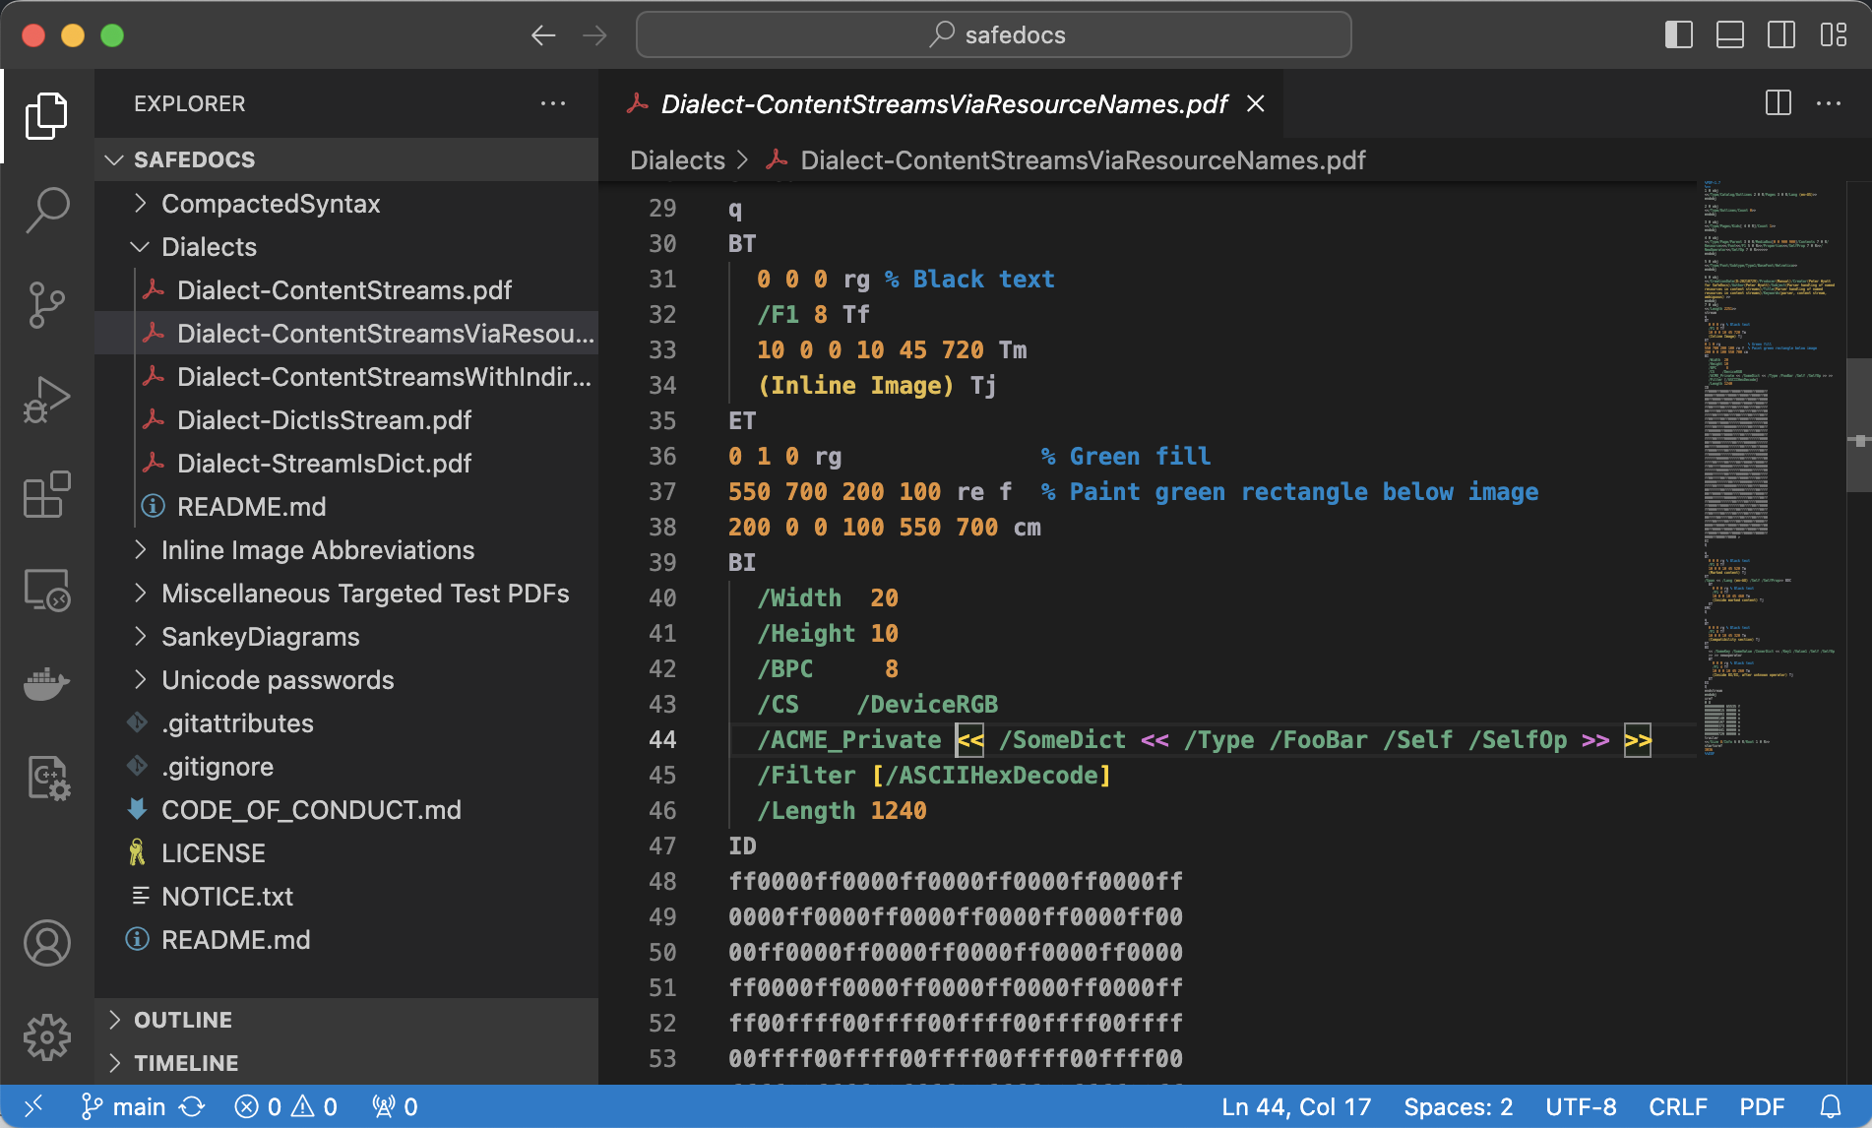Open forwarded ports indicator in status bar
Image resolution: width=1872 pixels, height=1128 pixels.
tap(395, 1106)
